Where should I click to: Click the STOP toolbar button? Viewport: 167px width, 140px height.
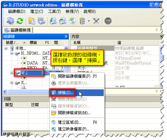[x=108, y=21]
